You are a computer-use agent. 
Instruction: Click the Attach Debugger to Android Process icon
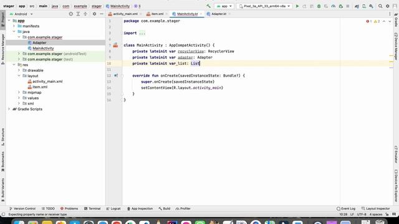pyautogui.click(x=341, y=6)
